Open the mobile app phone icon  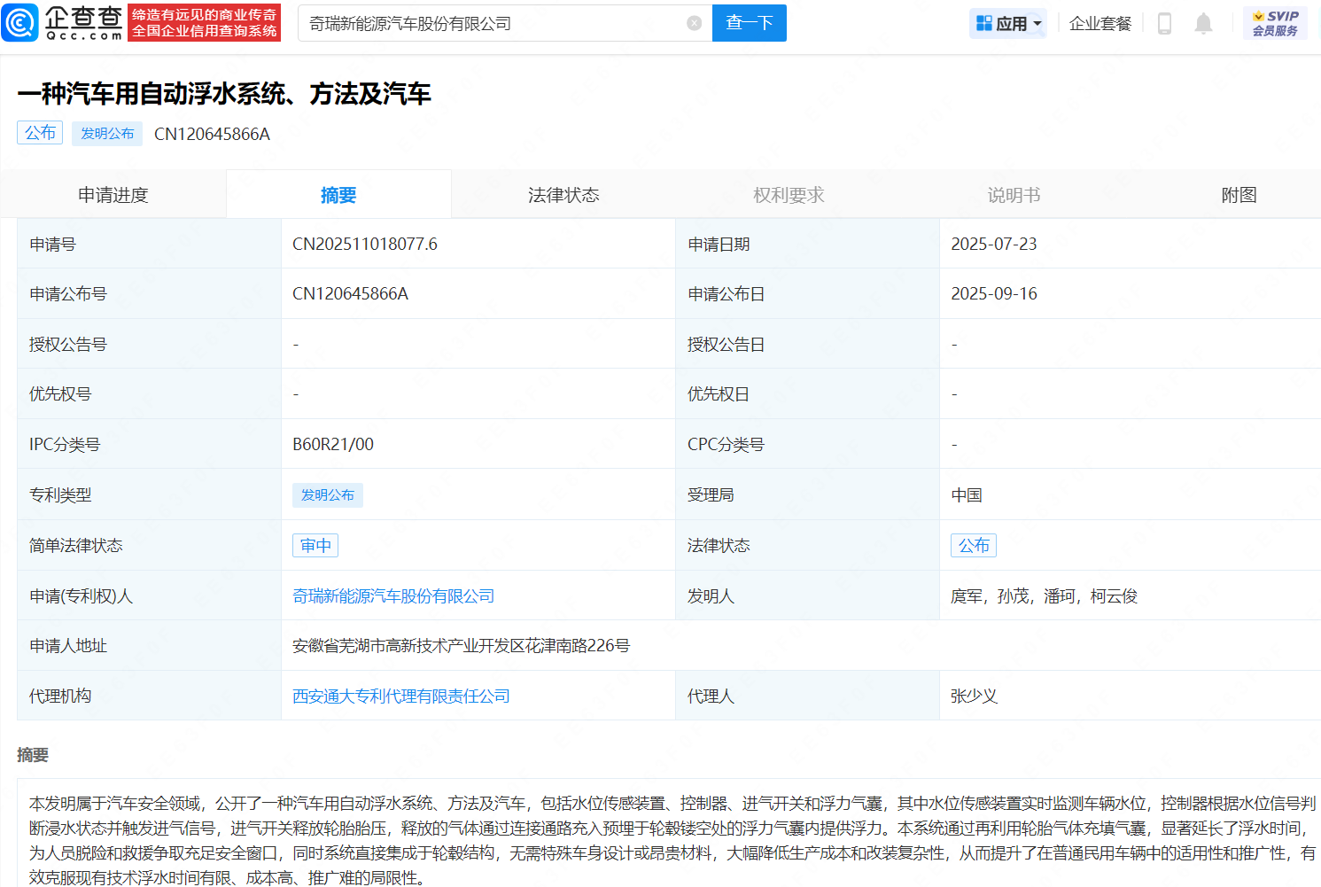point(1164,23)
